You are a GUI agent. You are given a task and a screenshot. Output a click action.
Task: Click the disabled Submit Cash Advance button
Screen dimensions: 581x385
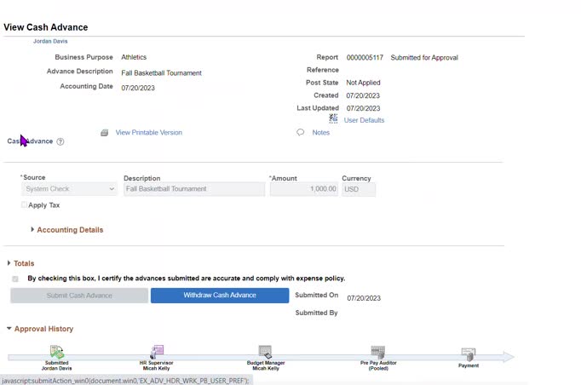[79, 296]
